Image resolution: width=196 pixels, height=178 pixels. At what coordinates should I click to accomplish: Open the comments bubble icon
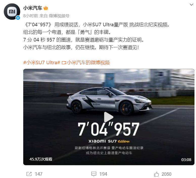(94, 174)
